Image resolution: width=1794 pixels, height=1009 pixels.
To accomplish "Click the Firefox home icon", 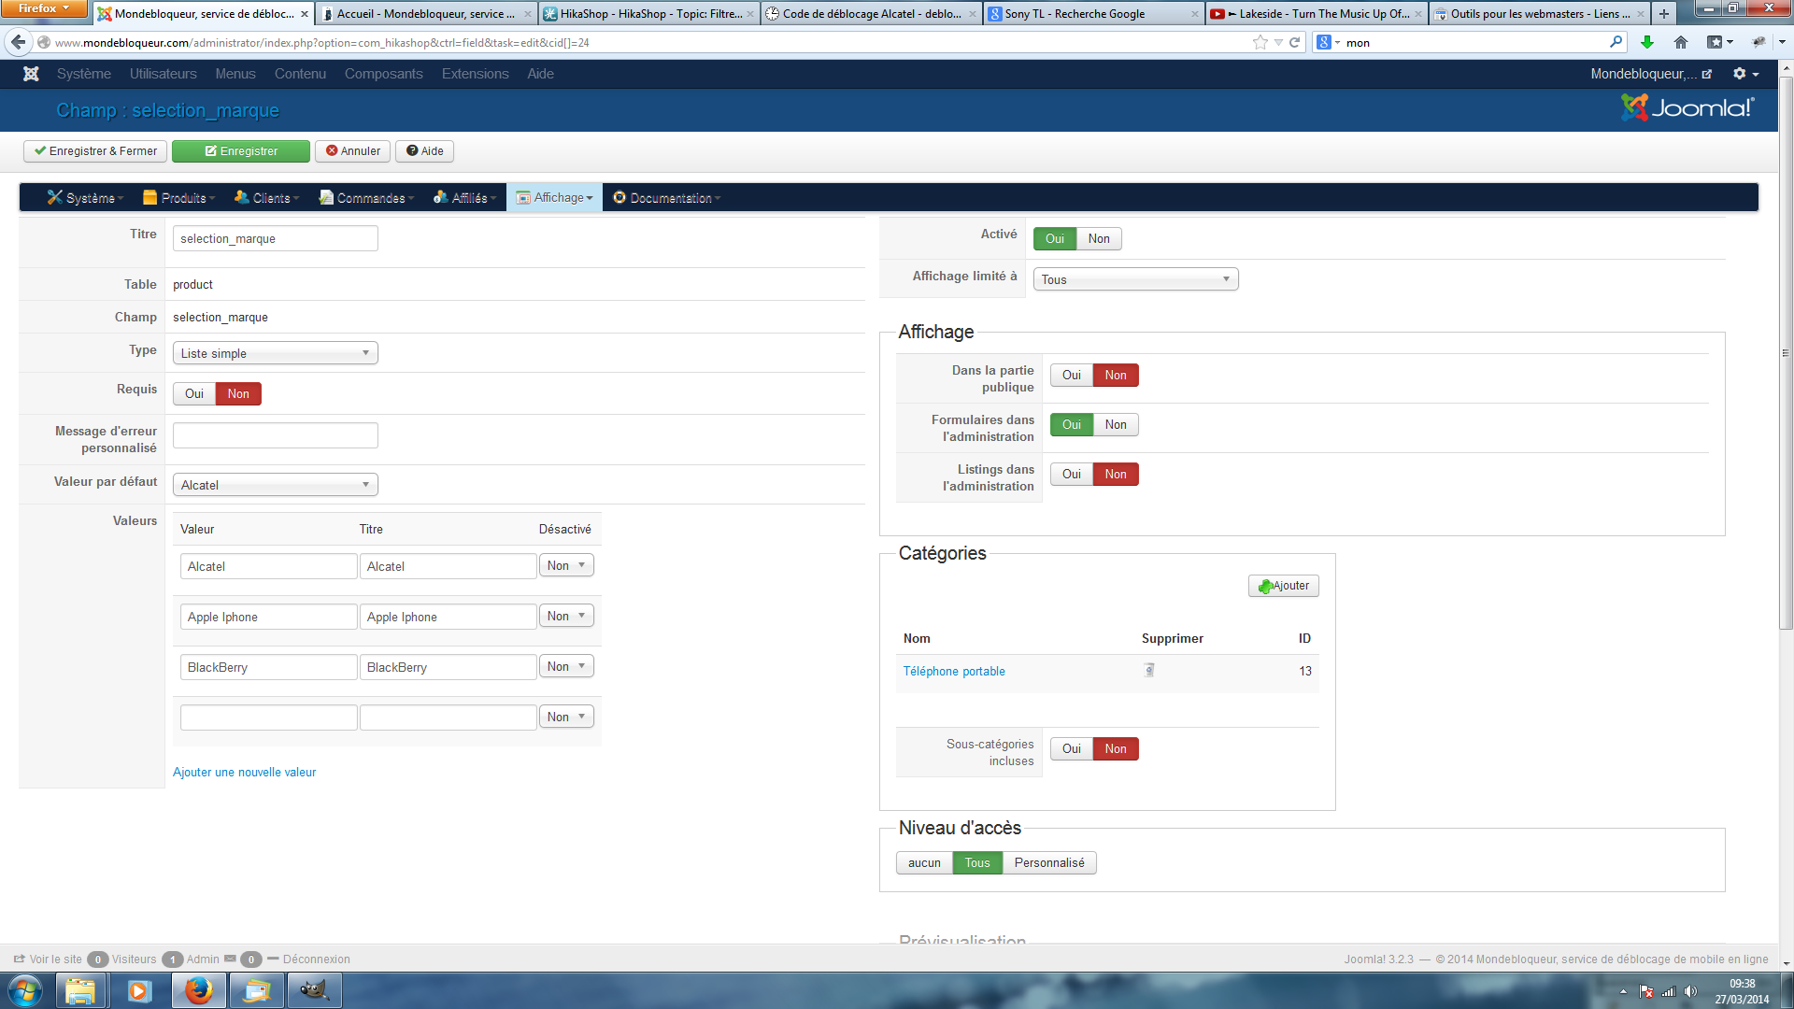I will click(x=1681, y=42).
